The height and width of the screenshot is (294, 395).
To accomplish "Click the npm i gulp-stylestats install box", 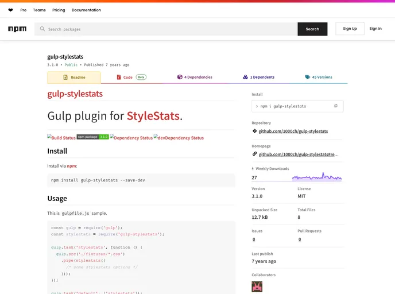I will [297, 106].
